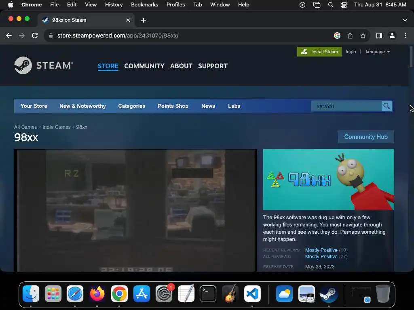Open the SUPPORT tab
Viewport: 414px width, 310px height.
pos(213,66)
